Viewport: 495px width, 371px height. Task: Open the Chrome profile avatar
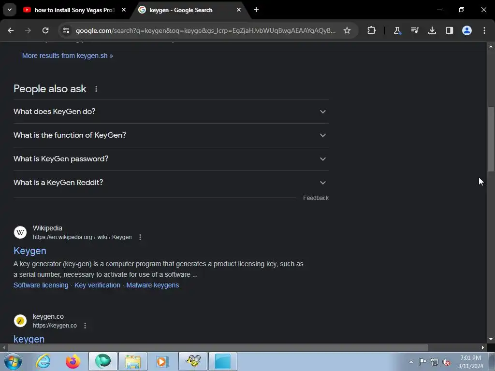(467, 30)
